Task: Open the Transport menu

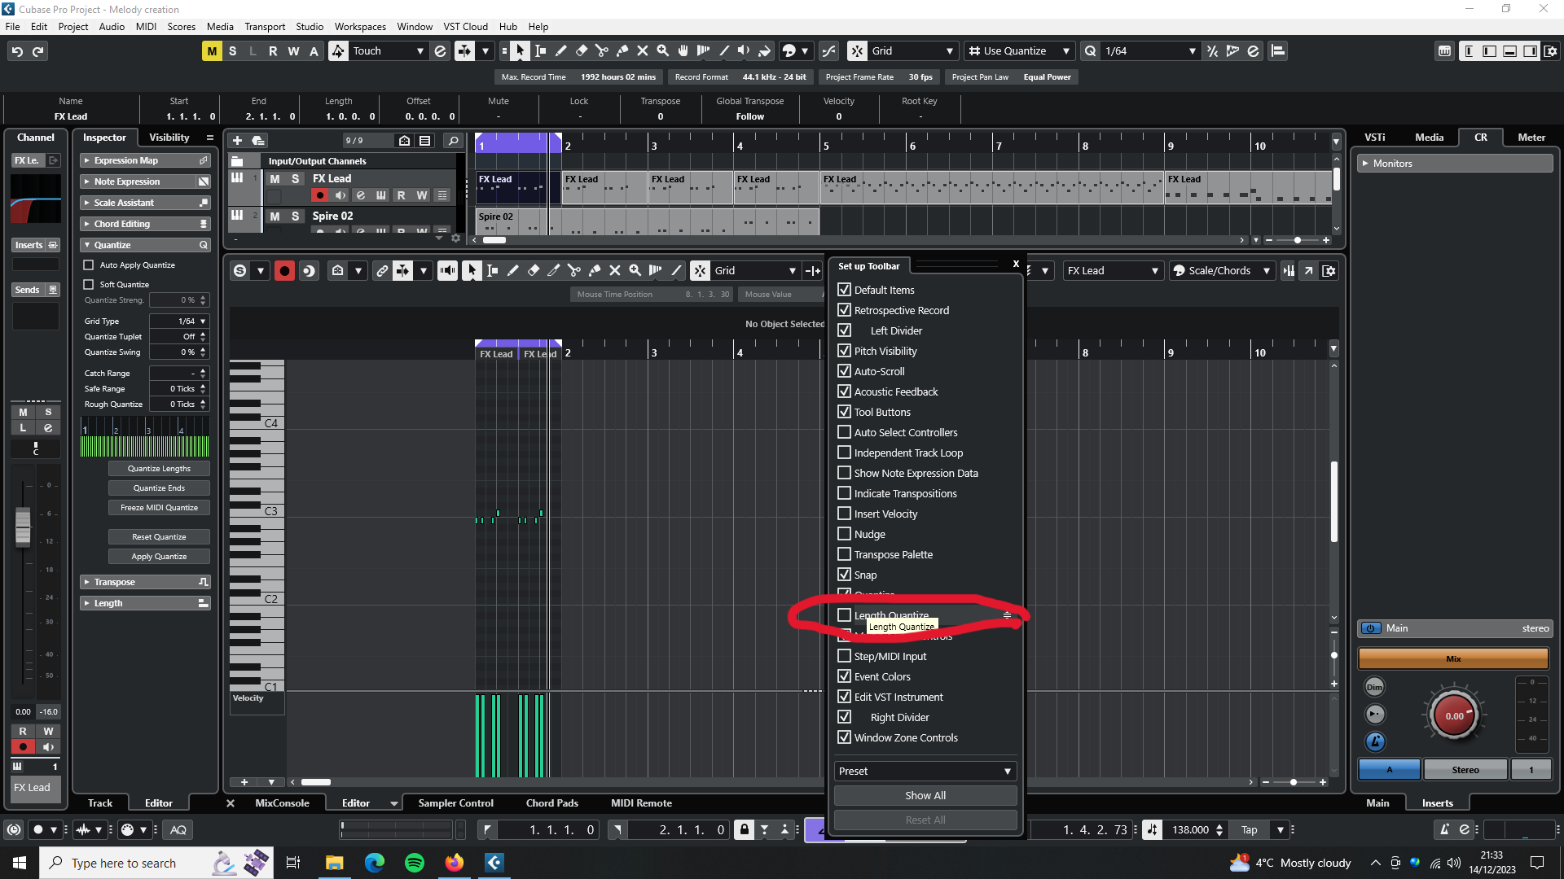Action: pos(265,26)
